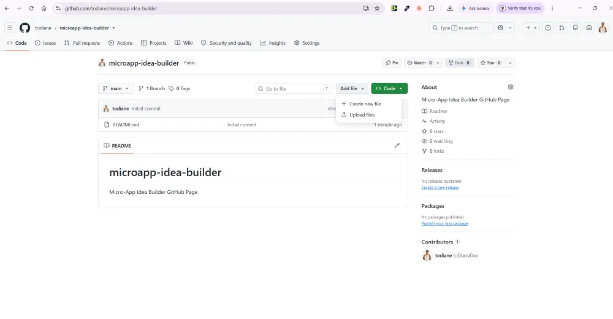
Task: View the 1 Branch list
Action: (151, 88)
